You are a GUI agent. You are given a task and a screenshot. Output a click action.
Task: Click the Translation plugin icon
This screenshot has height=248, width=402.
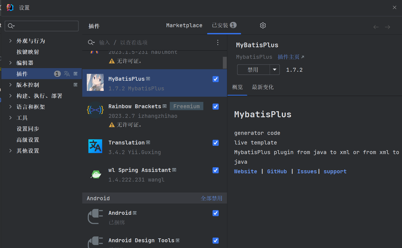(95, 146)
